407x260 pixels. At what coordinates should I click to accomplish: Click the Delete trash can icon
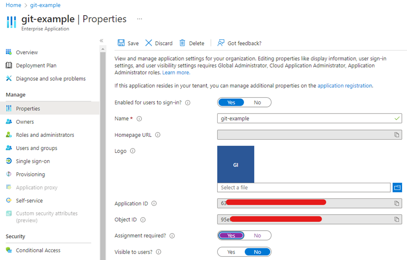pyautogui.click(x=182, y=43)
